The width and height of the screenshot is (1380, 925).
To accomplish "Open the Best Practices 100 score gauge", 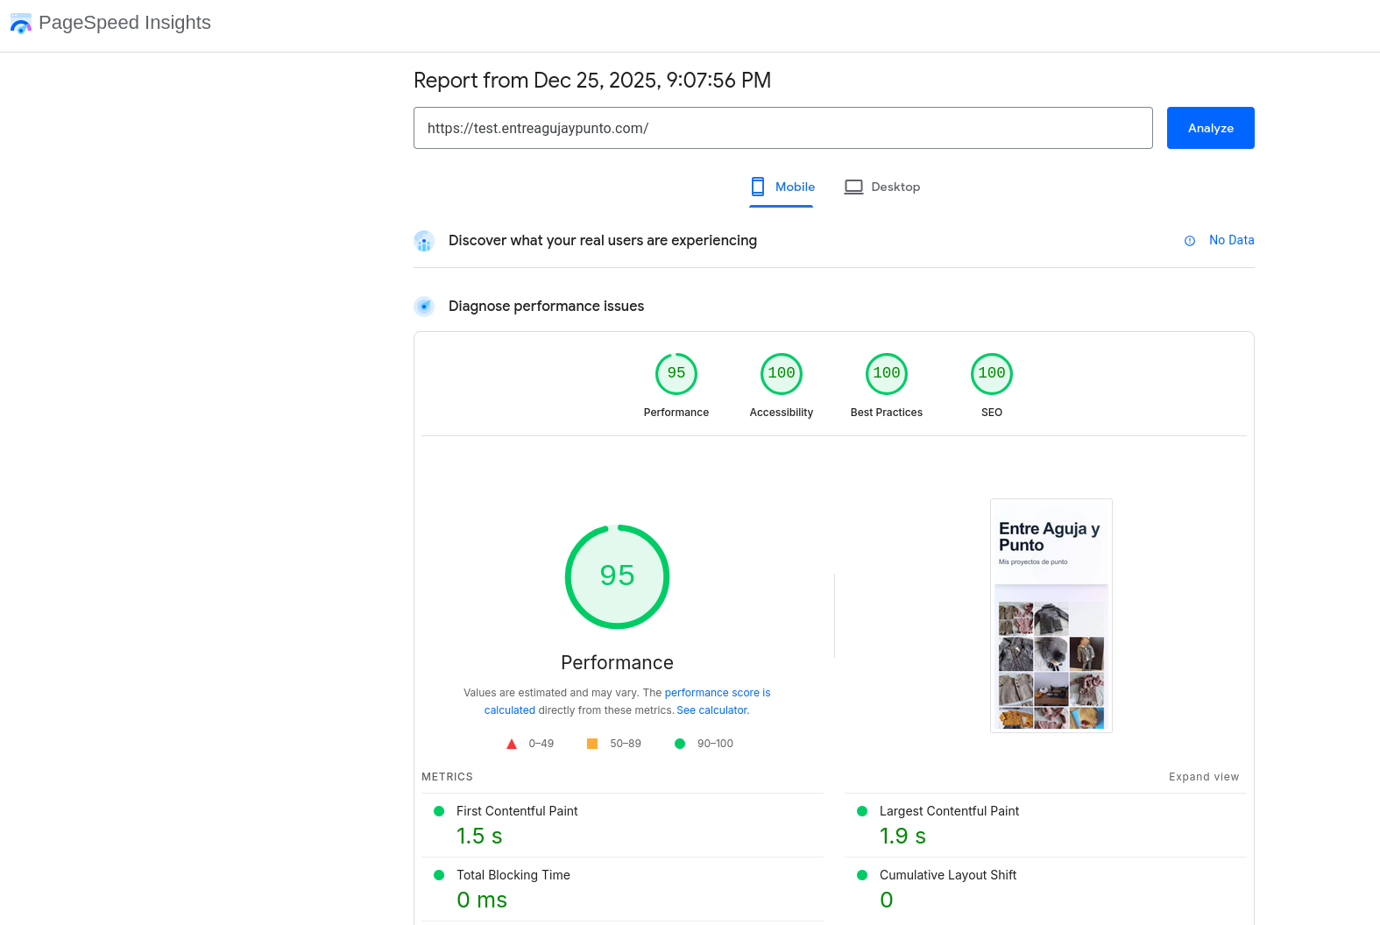I will point(887,375).
